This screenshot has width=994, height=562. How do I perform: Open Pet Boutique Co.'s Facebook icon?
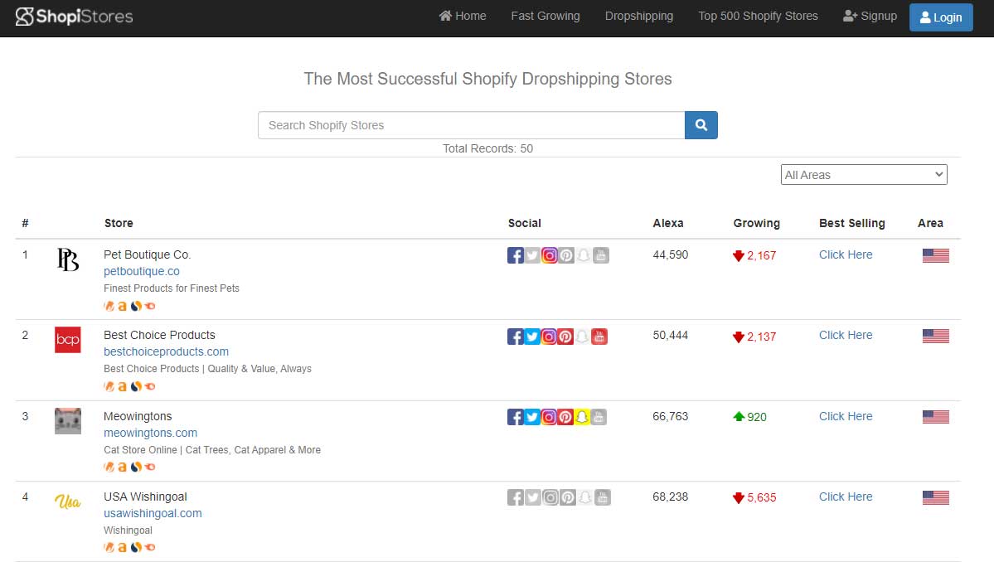click(x=515, y=255)
